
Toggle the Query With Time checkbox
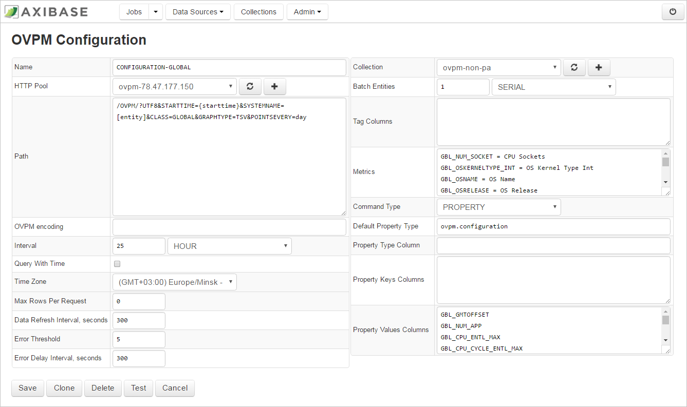117,264
